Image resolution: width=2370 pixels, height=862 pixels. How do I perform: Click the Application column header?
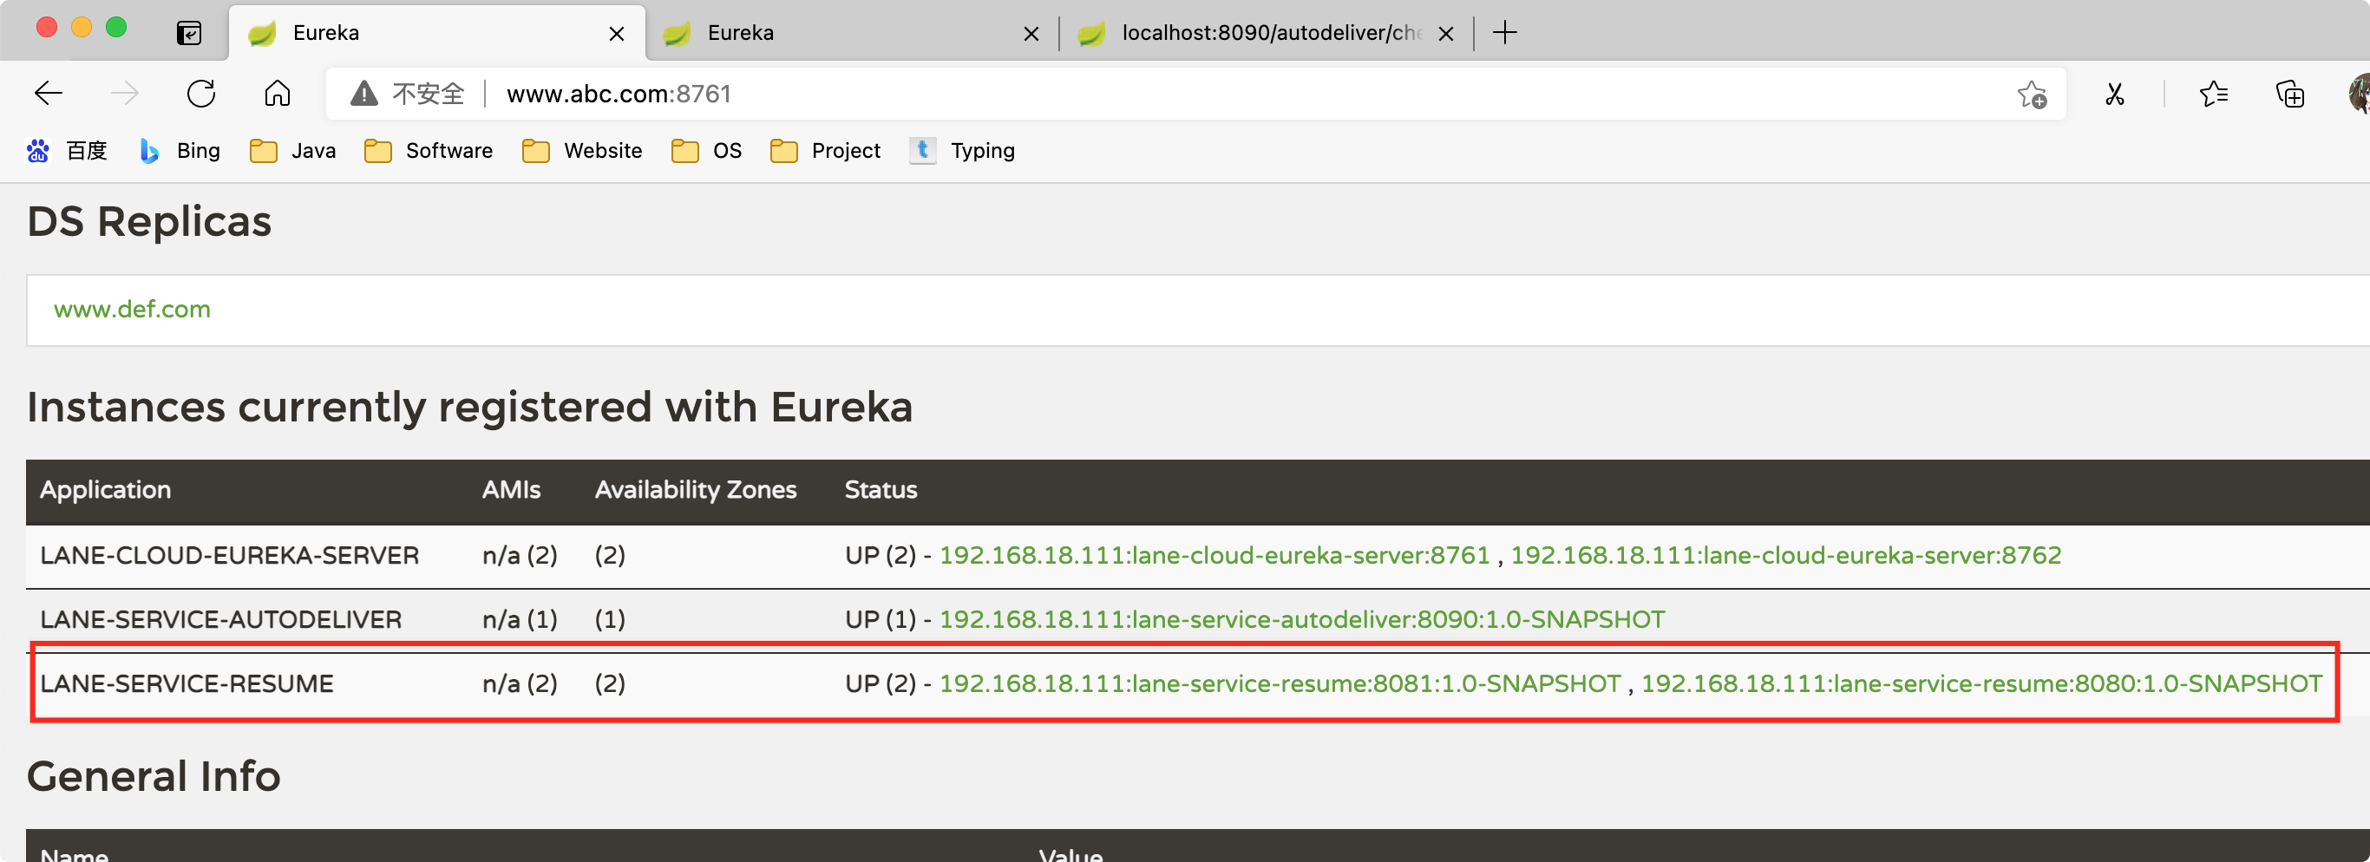(105, 490)
